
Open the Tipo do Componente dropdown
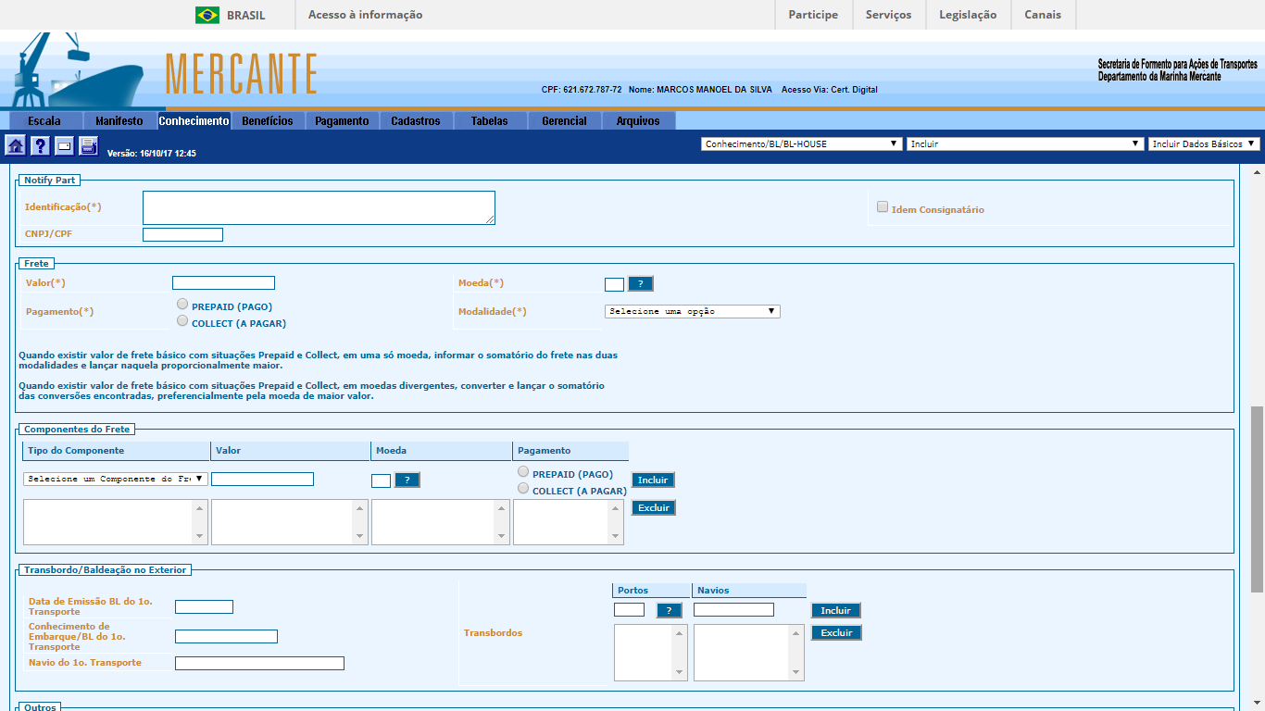[x=116, y=479]
